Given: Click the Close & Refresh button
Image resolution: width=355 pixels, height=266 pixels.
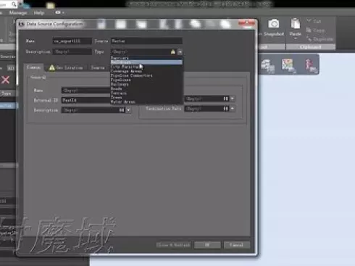Looking at the screenshot, I should coord(174,245).
